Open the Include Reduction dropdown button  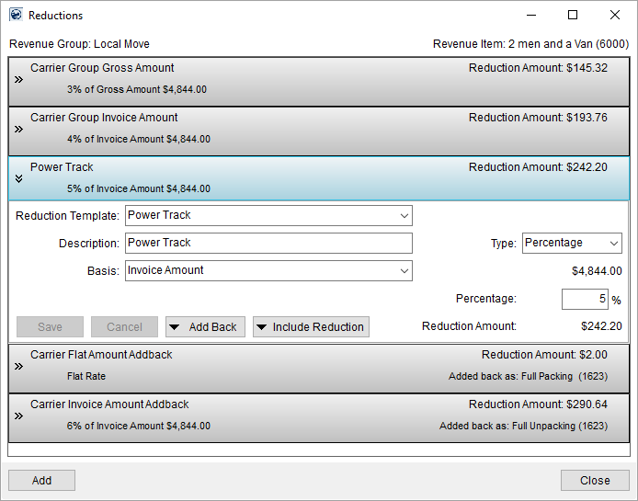click(311, 327)
